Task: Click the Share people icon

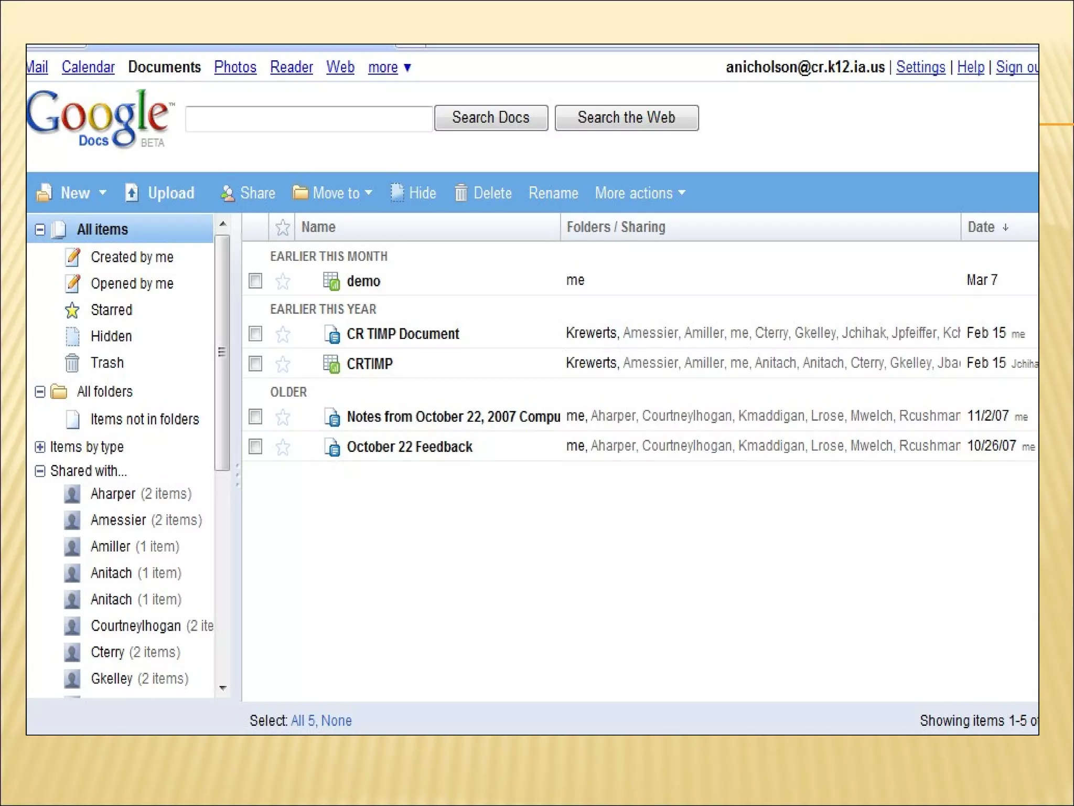Action: 227,193
